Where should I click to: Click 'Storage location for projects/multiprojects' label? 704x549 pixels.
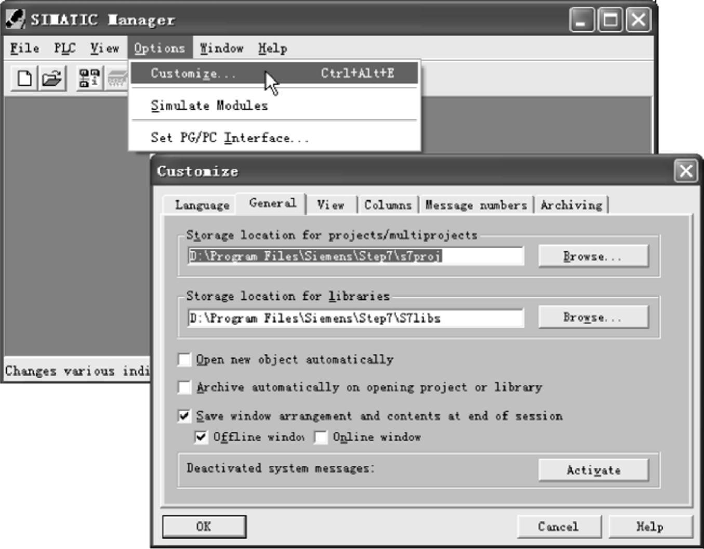[x=331, y=235]
